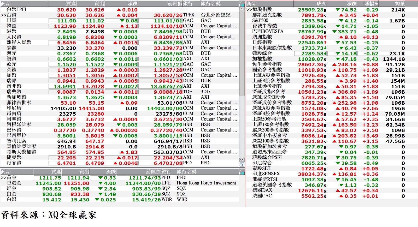Select the 瑞典幣 currency row
The height and width of the screenshot is (227, 418).
pyautogui.click(x=120, y=92)
